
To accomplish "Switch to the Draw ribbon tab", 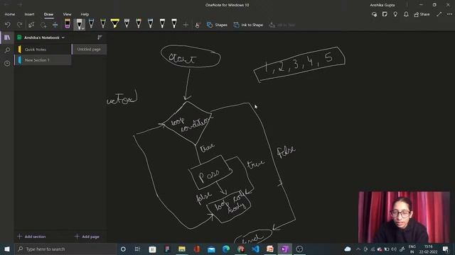I will [x=48, y=14].
